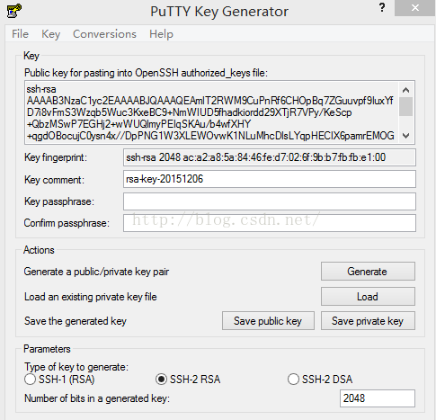This screenshot has height=420, width=436.
Task: Click the public key box up arrow
Action: point(406,90)
